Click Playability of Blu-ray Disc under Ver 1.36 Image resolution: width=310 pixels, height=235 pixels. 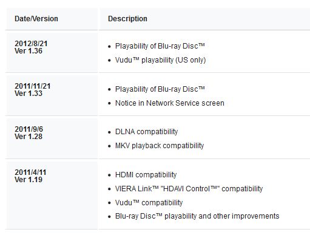(160, 46)
